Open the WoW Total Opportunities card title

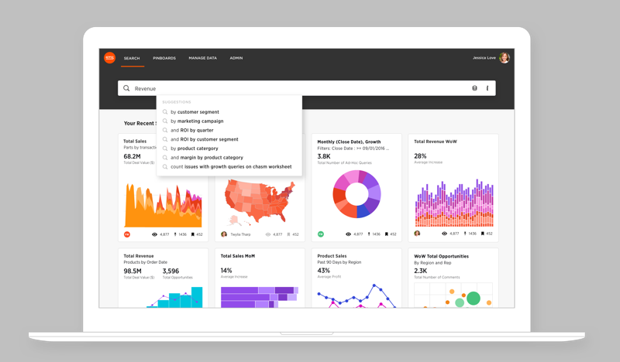point(442,256)
